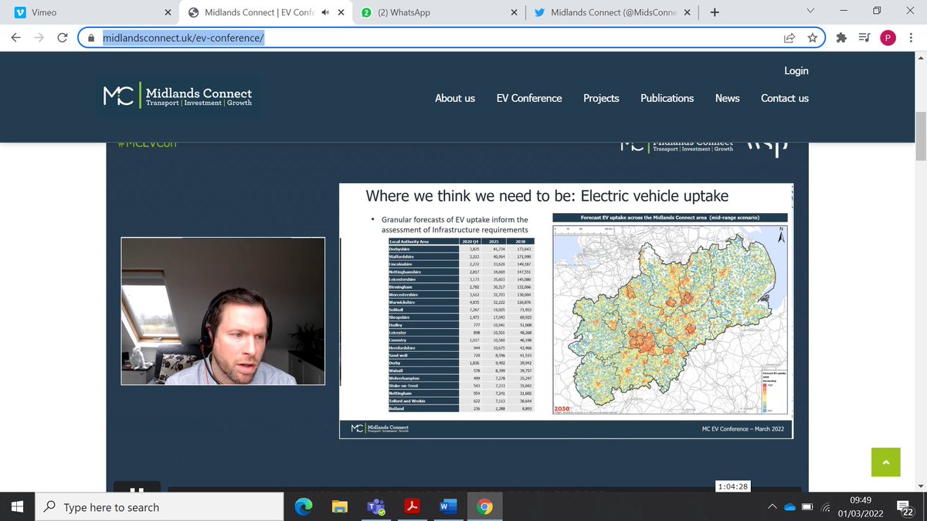
Task: Open the Contact us menu item
Action: tap(785, 98)
